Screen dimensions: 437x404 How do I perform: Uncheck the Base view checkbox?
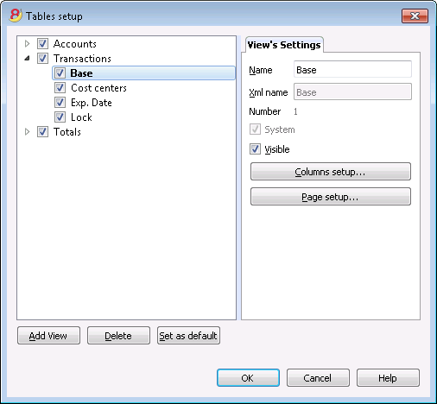60,73
